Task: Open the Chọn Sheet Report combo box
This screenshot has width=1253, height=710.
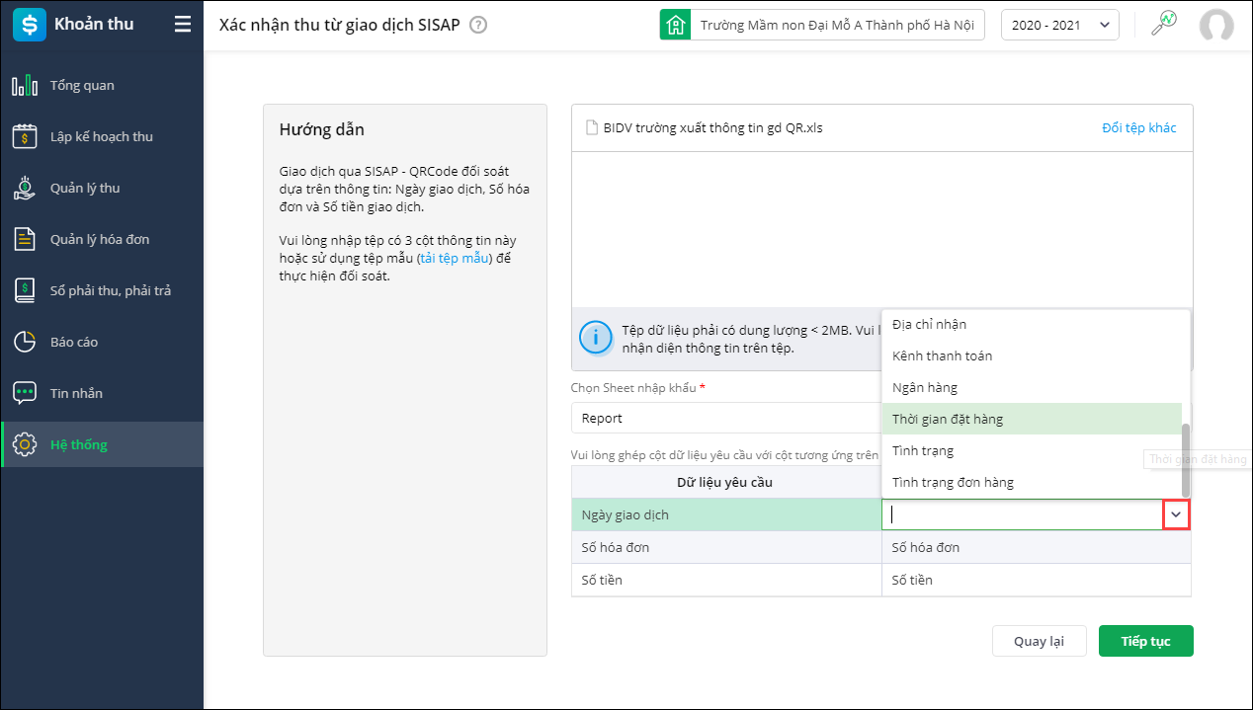Action: 726,418
